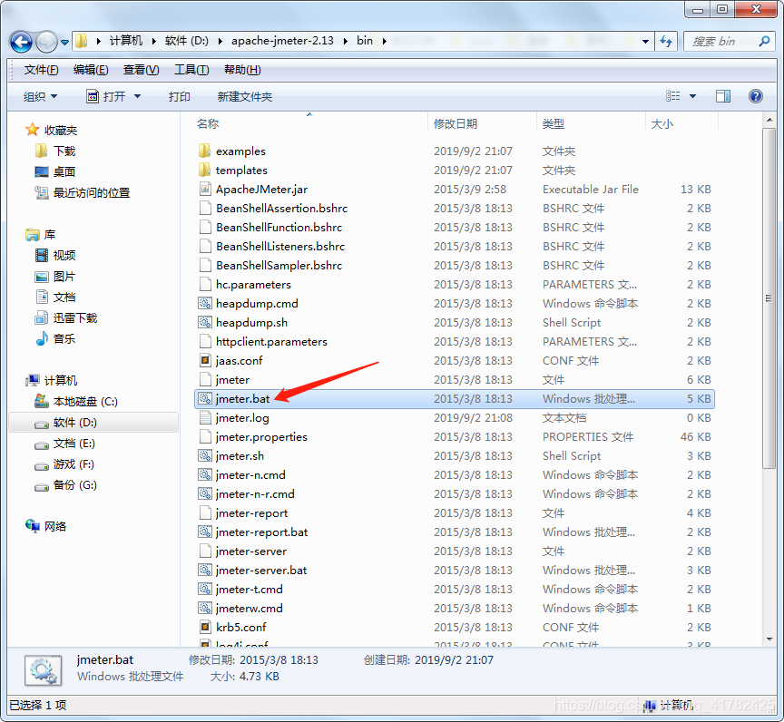Click the 软件 (D:) breadcrumb segment

pyautogui.click(x=187, y=41)
